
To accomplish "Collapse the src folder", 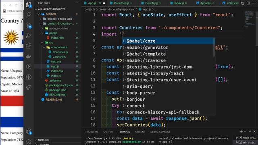I will pos(42,43).
